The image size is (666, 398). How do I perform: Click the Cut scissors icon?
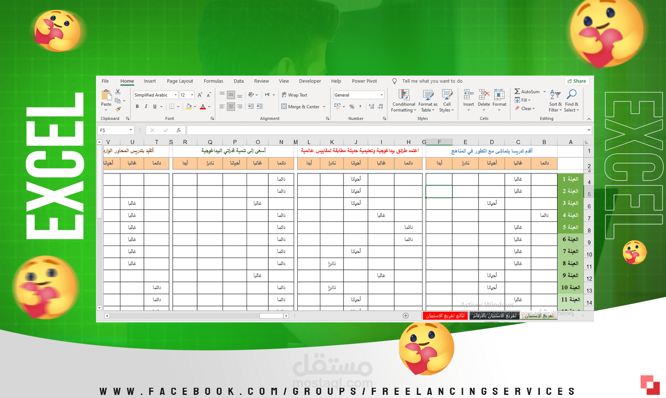[118, 92]
